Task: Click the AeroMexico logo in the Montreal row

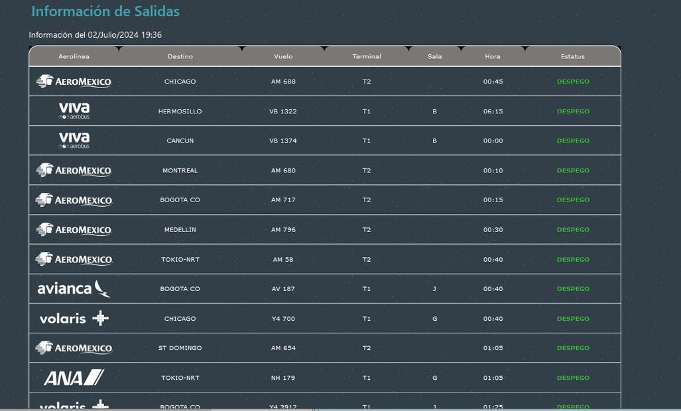Action: (x=74, y=170)
